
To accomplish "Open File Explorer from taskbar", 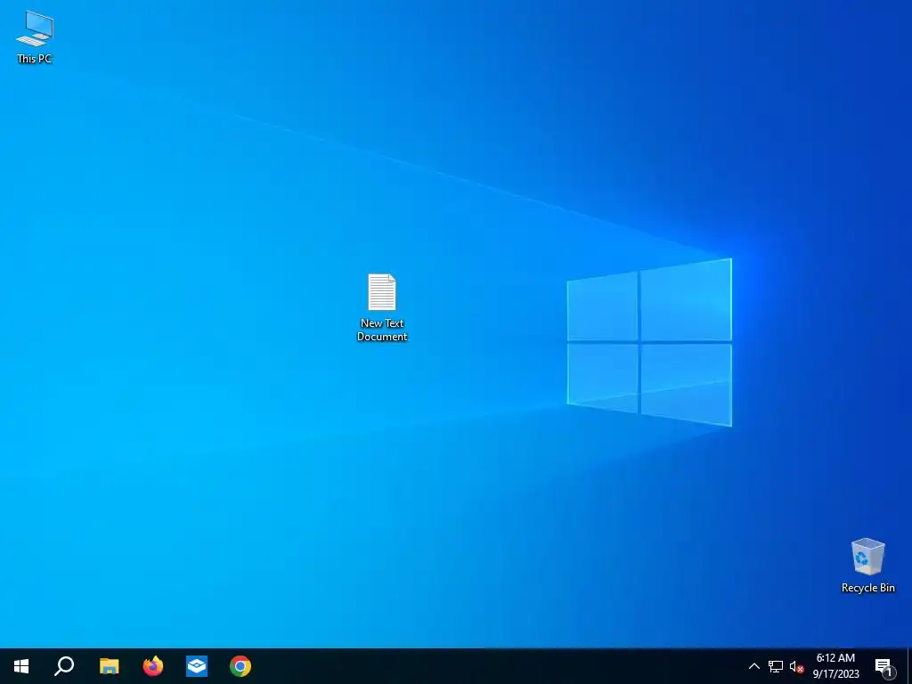I will pos(109,666).
